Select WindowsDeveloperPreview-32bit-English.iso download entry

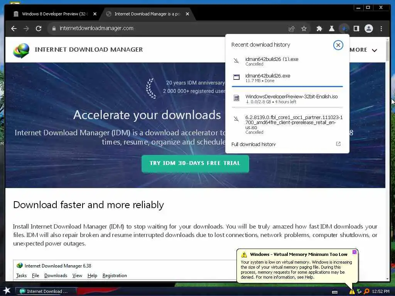pyautogui.click(x=287, y=99)
